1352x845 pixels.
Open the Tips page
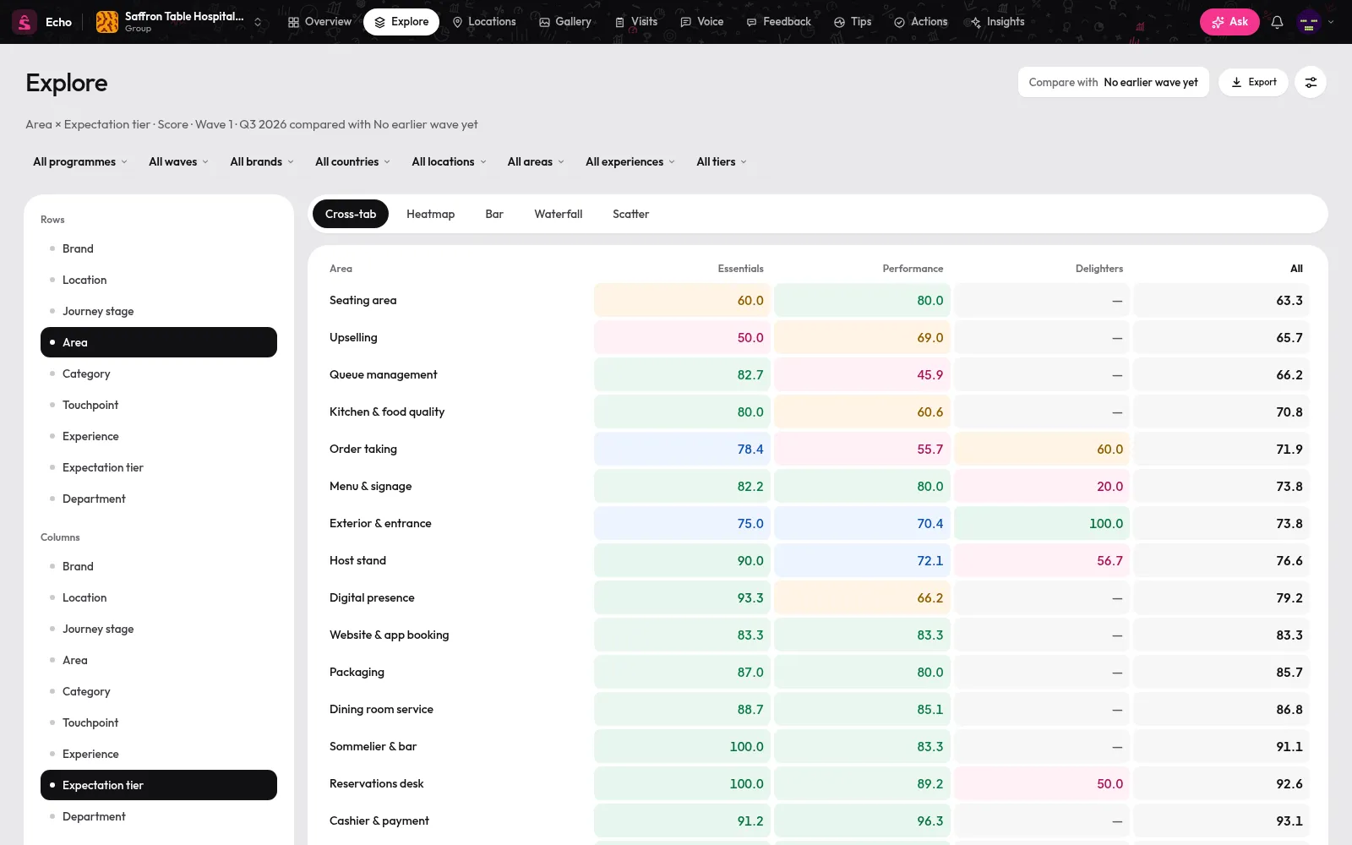pos(853,22)
